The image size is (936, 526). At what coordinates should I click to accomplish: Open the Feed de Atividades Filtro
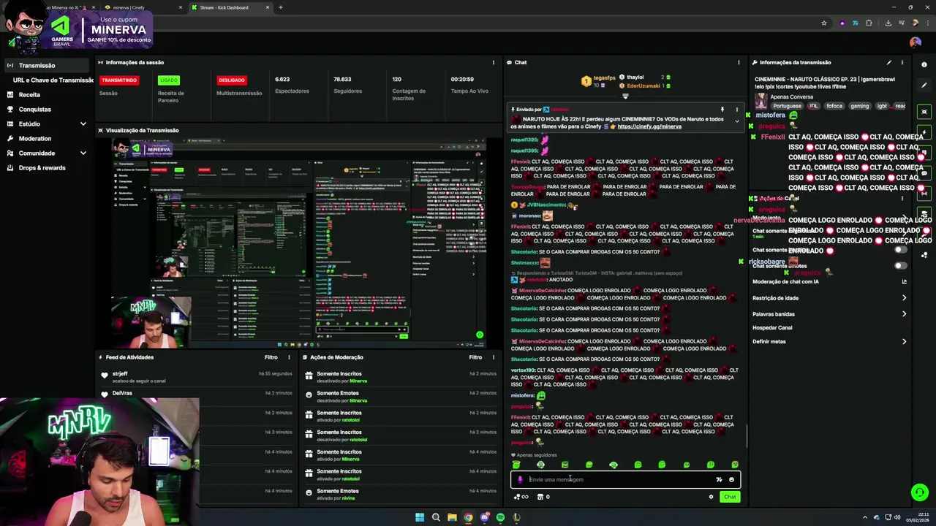point(271,357)
